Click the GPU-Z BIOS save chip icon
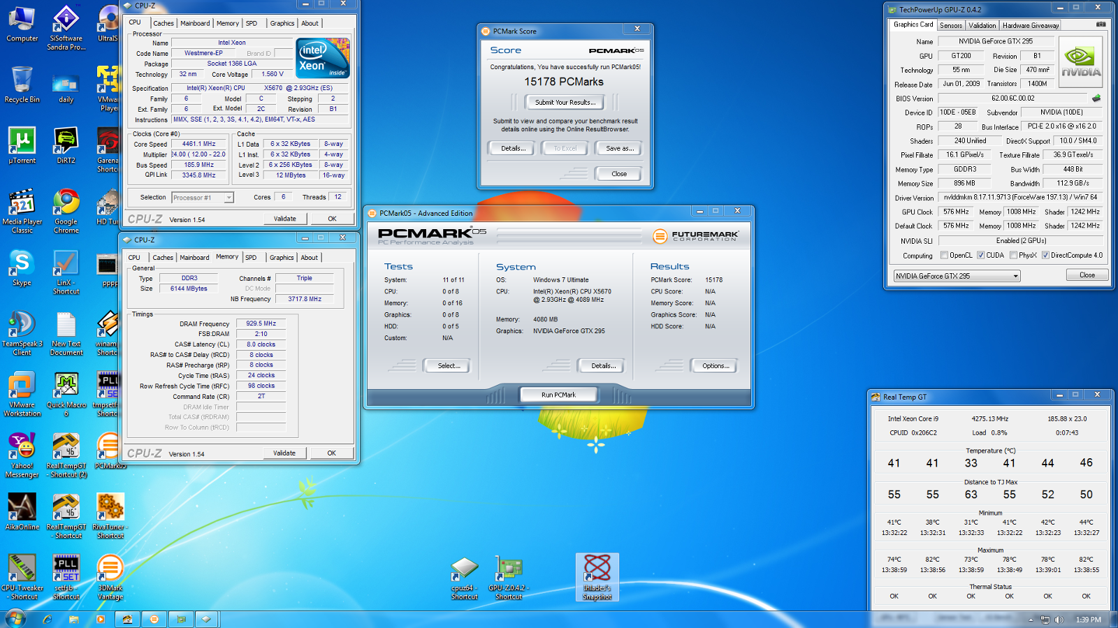This screenshot has width=1118, height=628. click(x=1096, y=98)
